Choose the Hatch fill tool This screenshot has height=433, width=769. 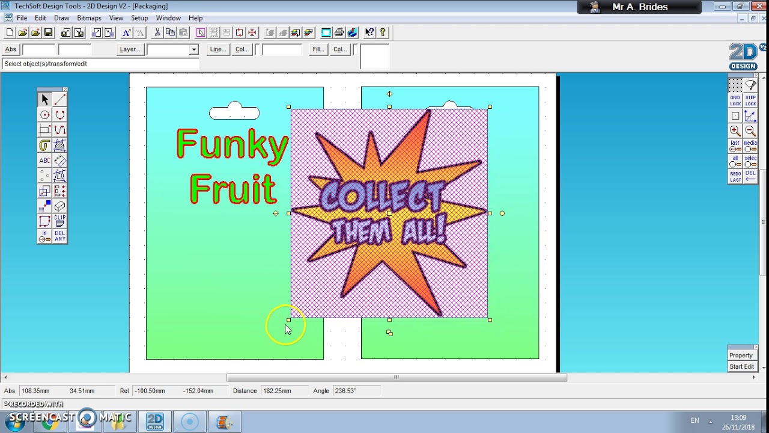point(59,146)
